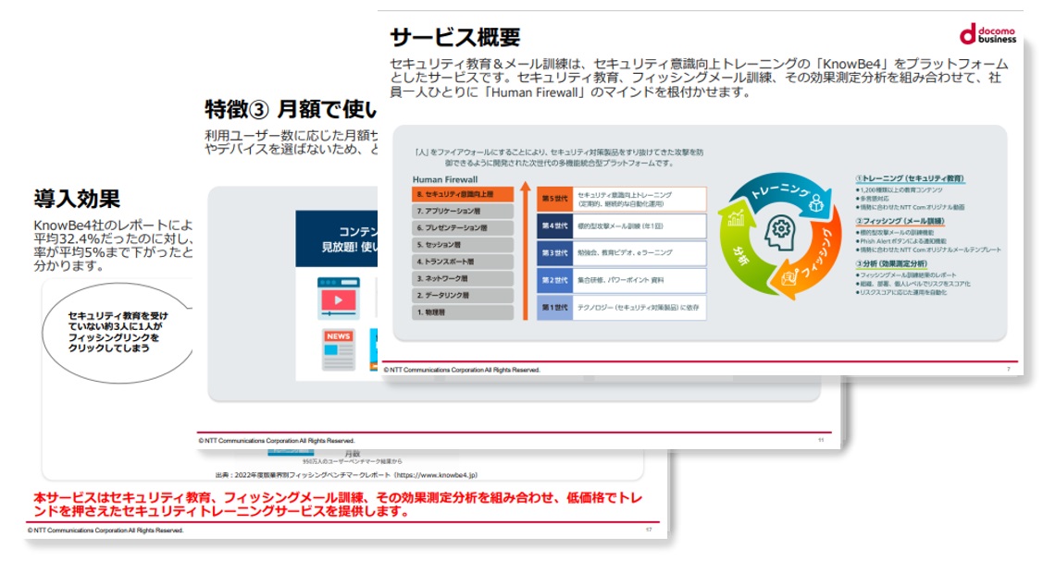Screen dimensions: 1043x561
Task: Click page number 7 on the サービス概要 slide
Action: click(1009, 369)
